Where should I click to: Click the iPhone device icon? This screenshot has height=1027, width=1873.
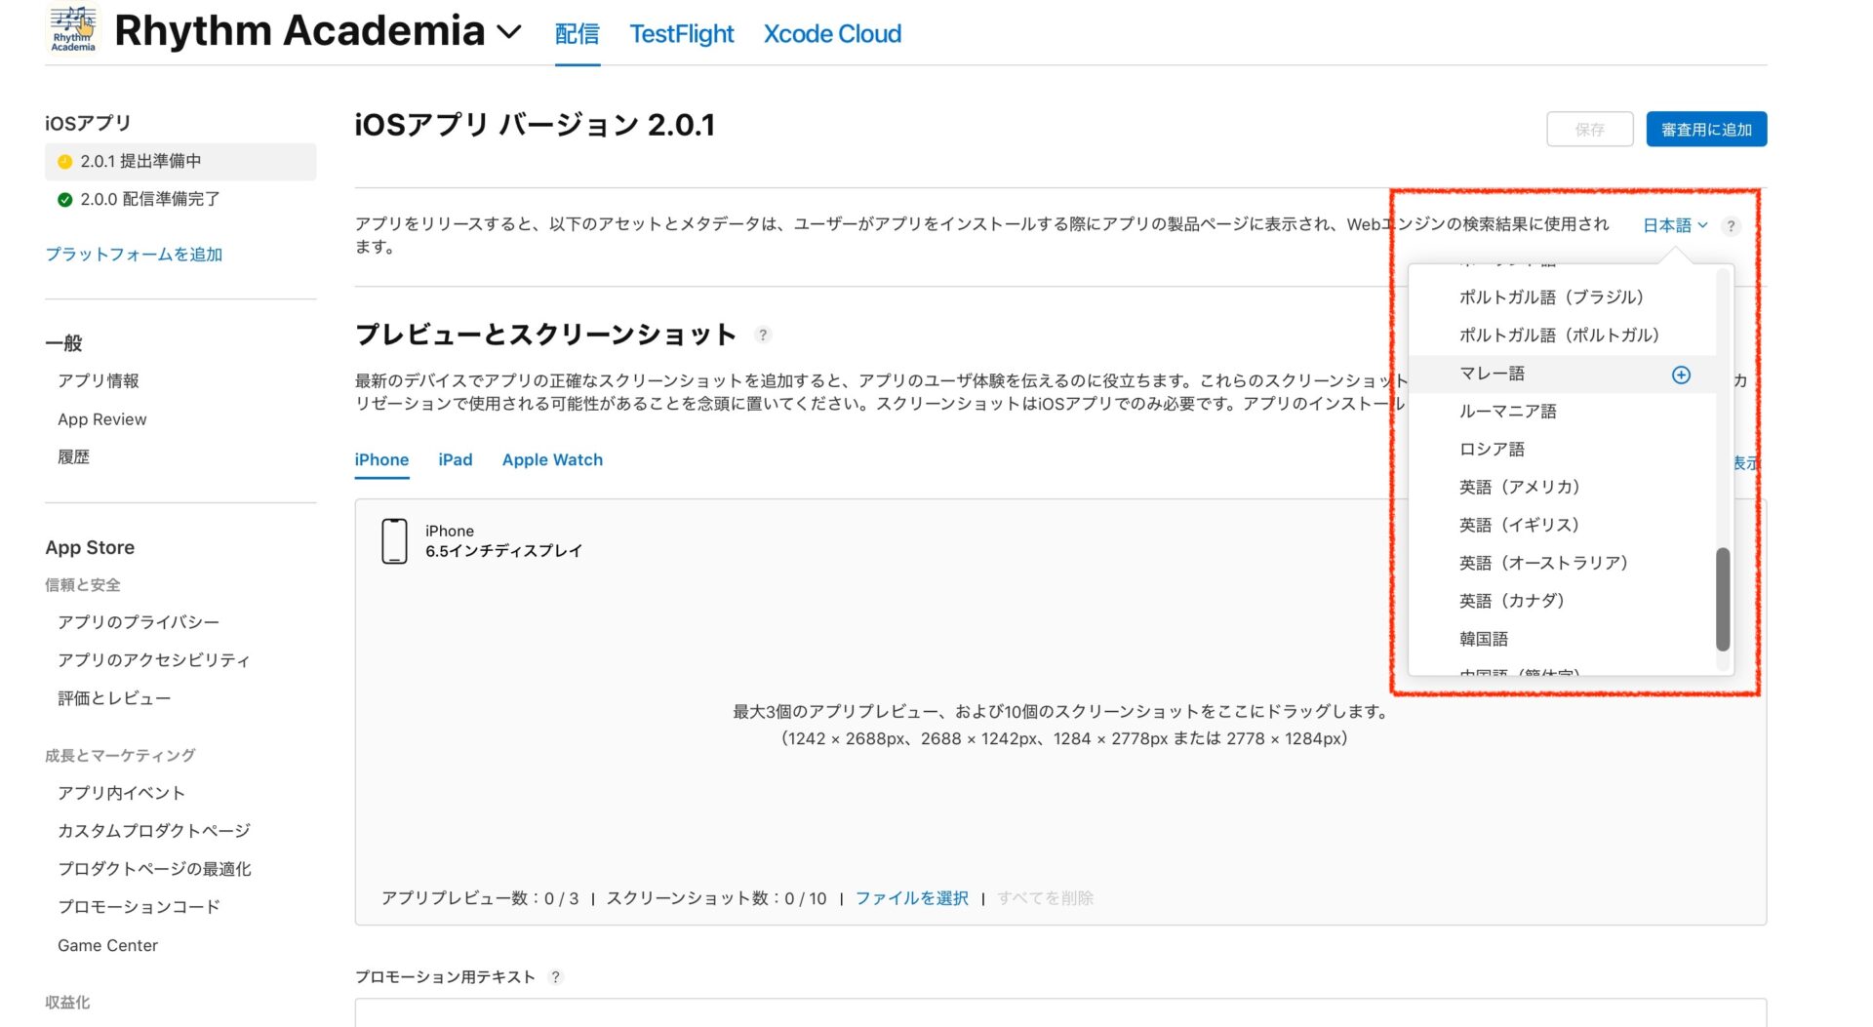pos(394,541)
